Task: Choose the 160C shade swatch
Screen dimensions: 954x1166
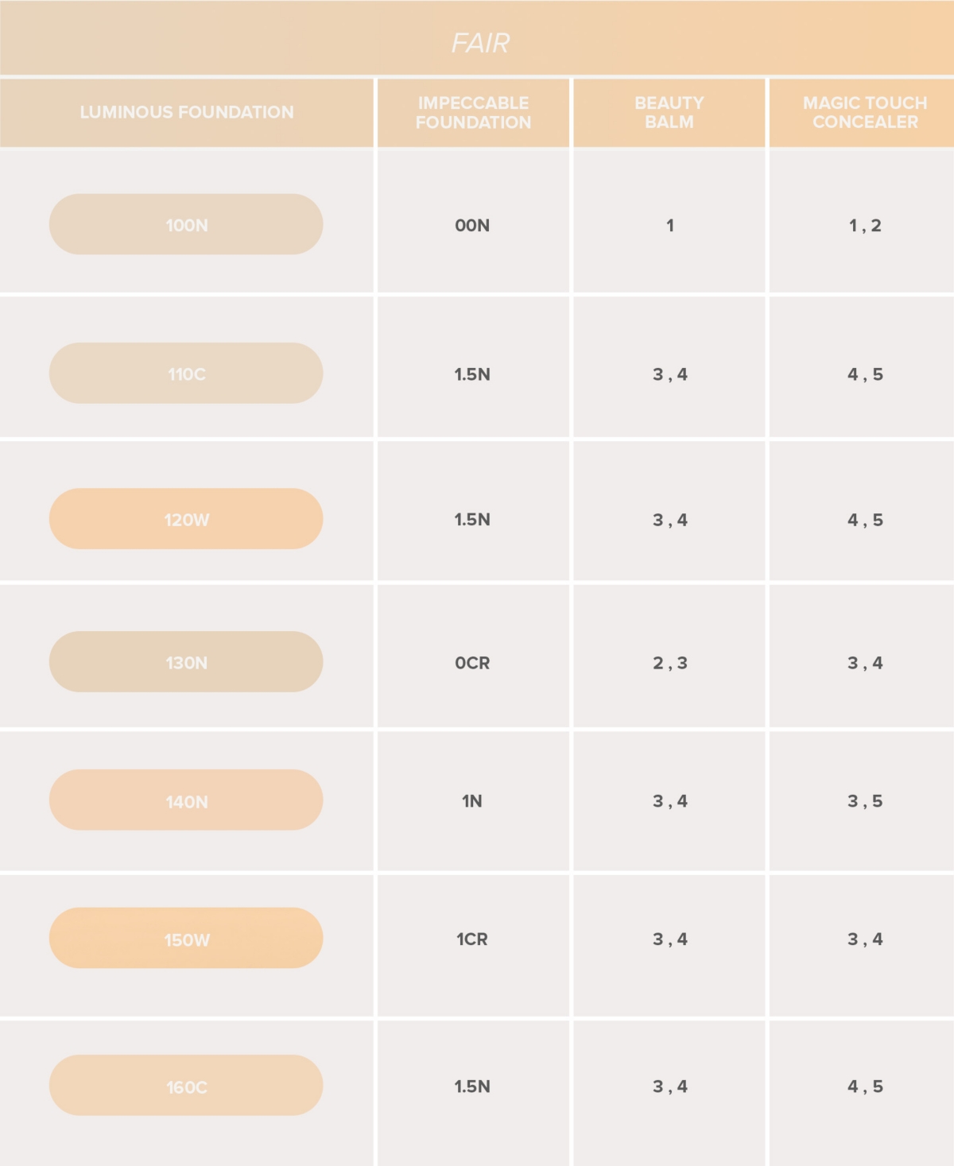Action: point(186,1086)
